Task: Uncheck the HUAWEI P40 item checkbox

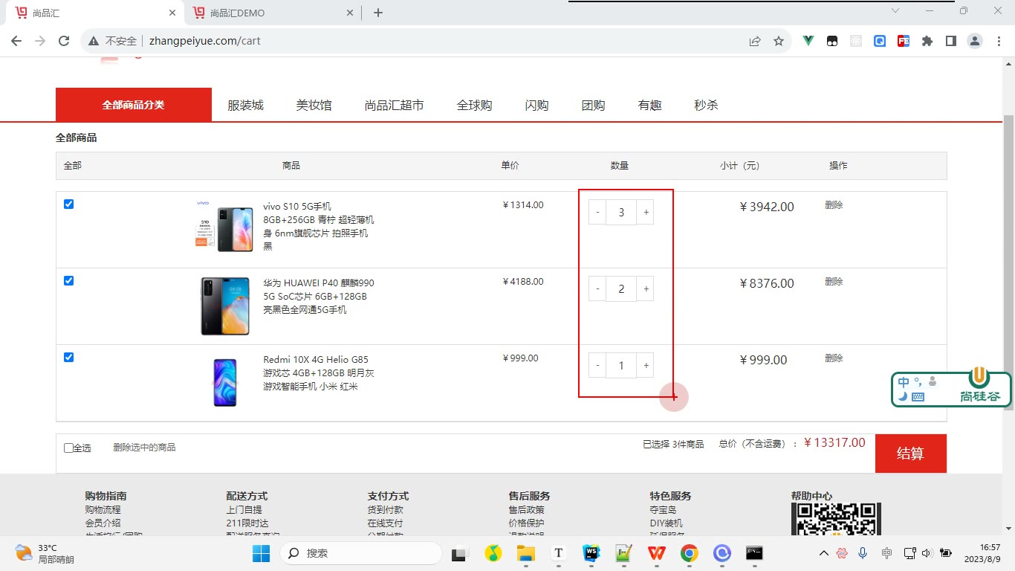Action: click(69, 281)
